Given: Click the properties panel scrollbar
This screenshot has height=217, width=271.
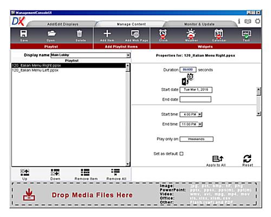Looking at the screenshot, I should [259, 102].
